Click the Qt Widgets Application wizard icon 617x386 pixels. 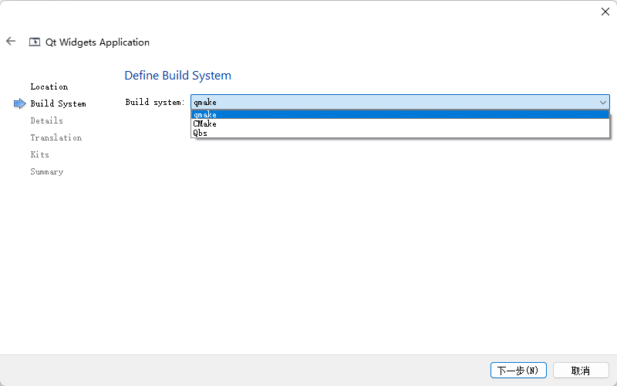(35, 42)
